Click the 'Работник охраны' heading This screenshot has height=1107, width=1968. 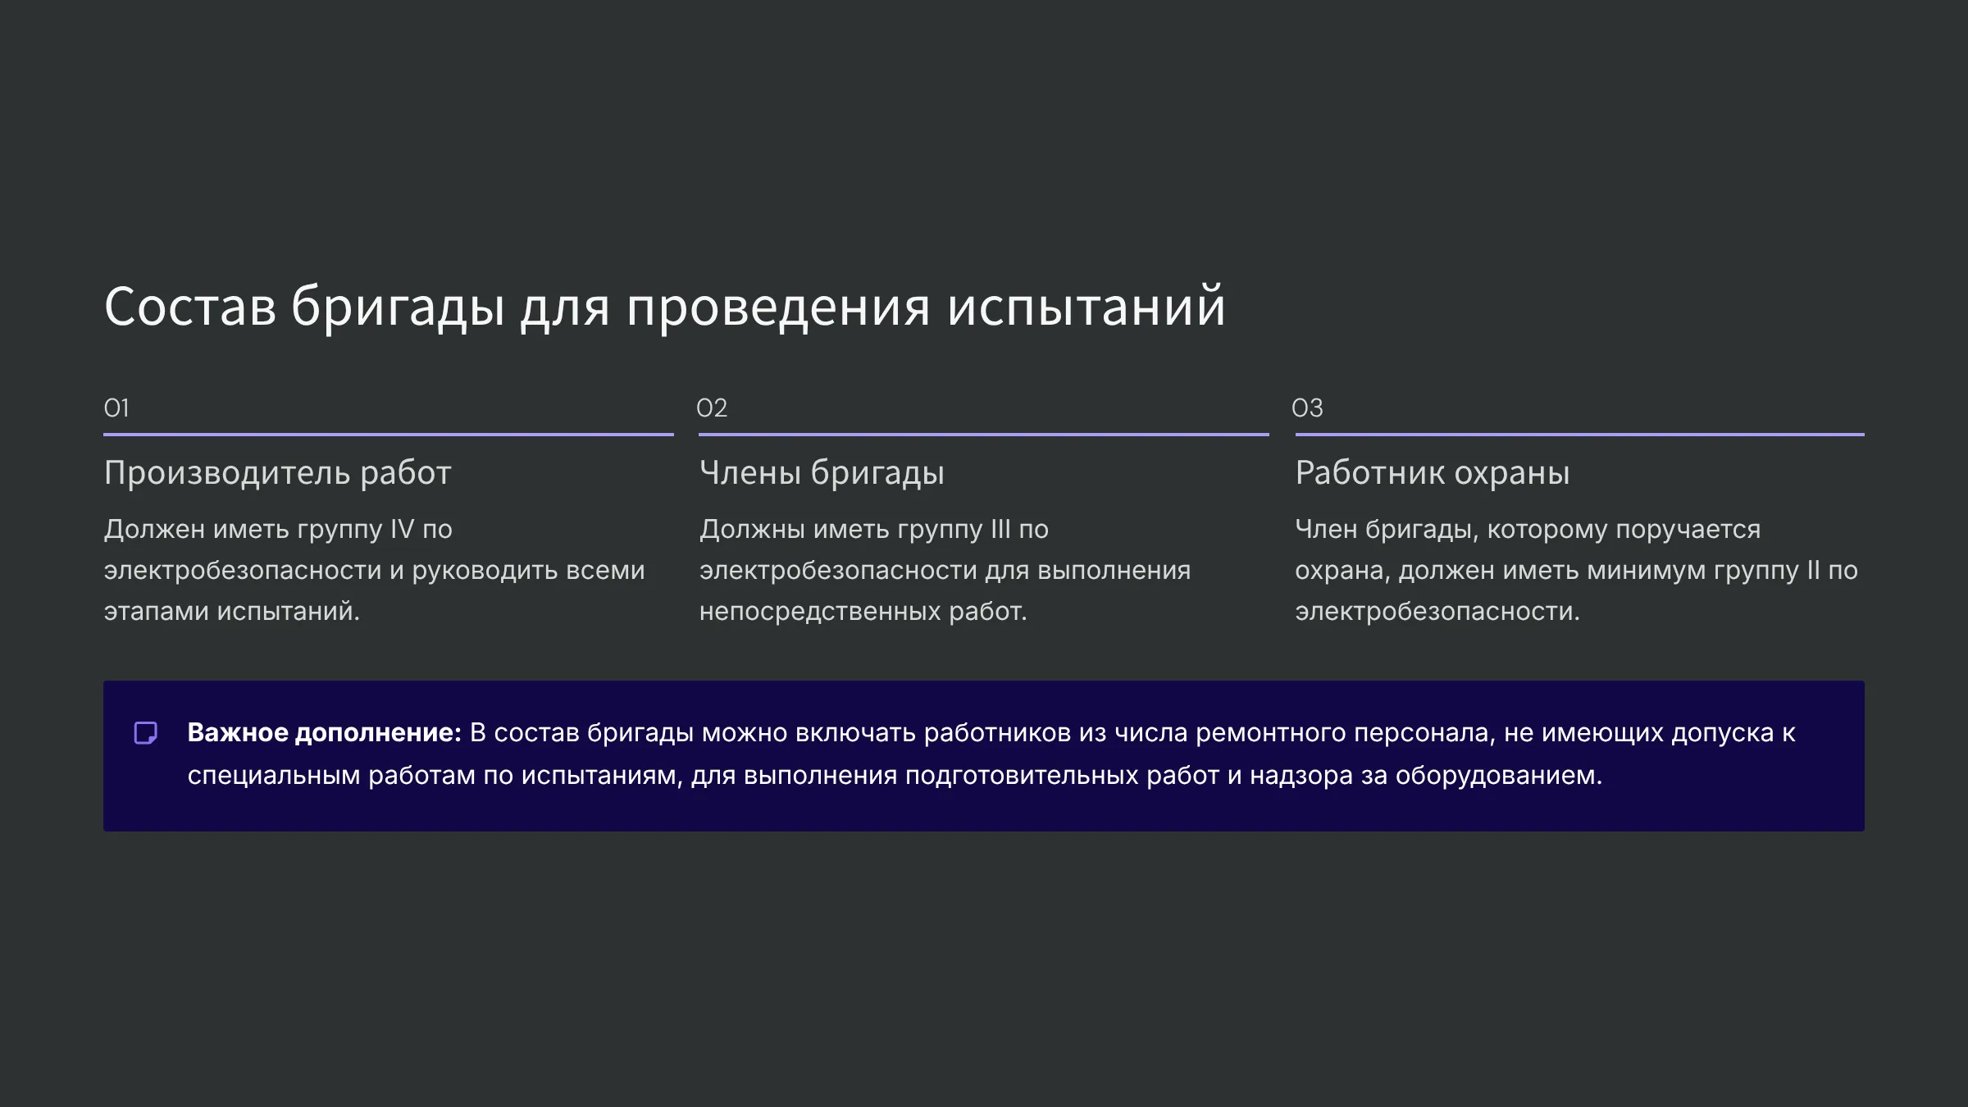point(1432,473)
